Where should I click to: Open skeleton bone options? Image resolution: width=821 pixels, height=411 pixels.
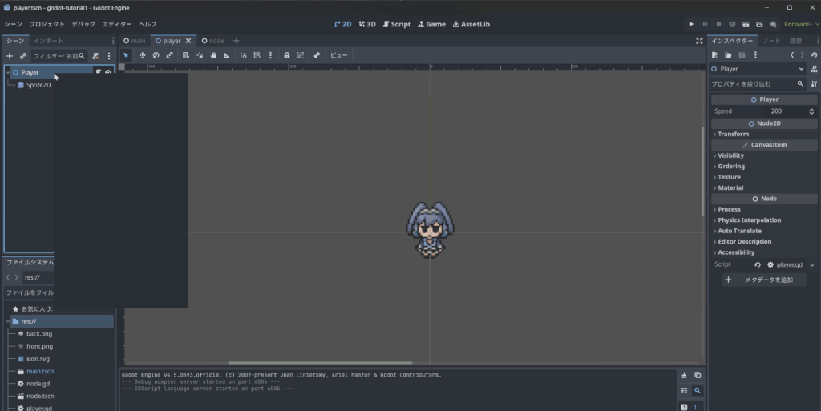[317, 55]
